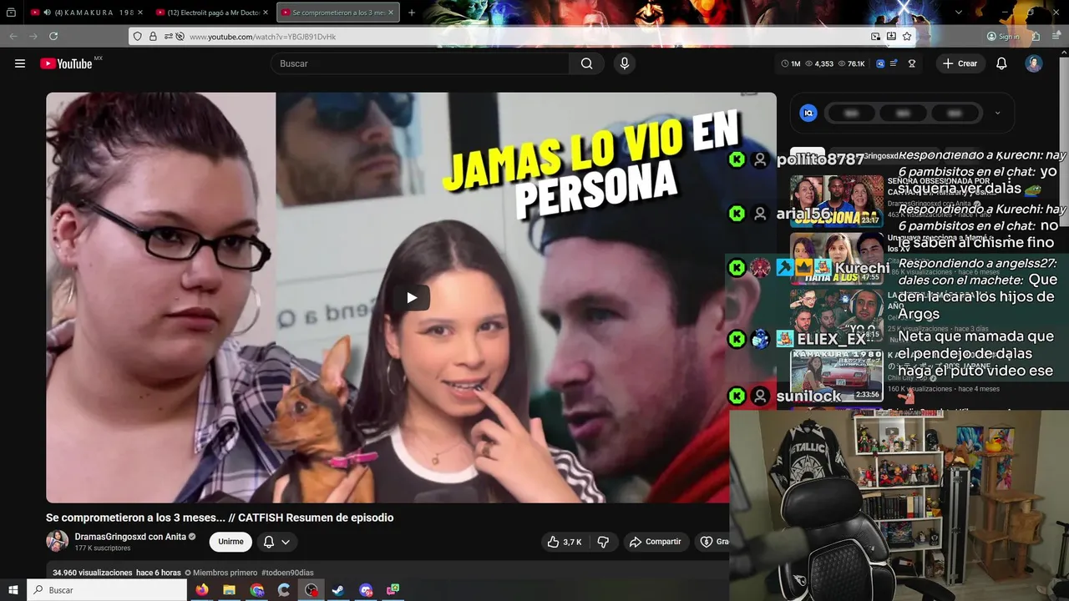
Task: Open the DramasGringosxd con Anita channel name
Action: tap(130, 537)
